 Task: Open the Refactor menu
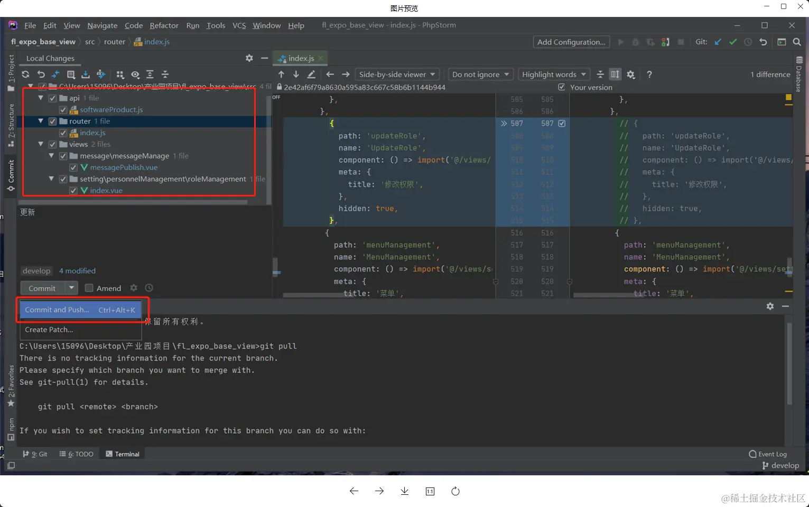164,25
